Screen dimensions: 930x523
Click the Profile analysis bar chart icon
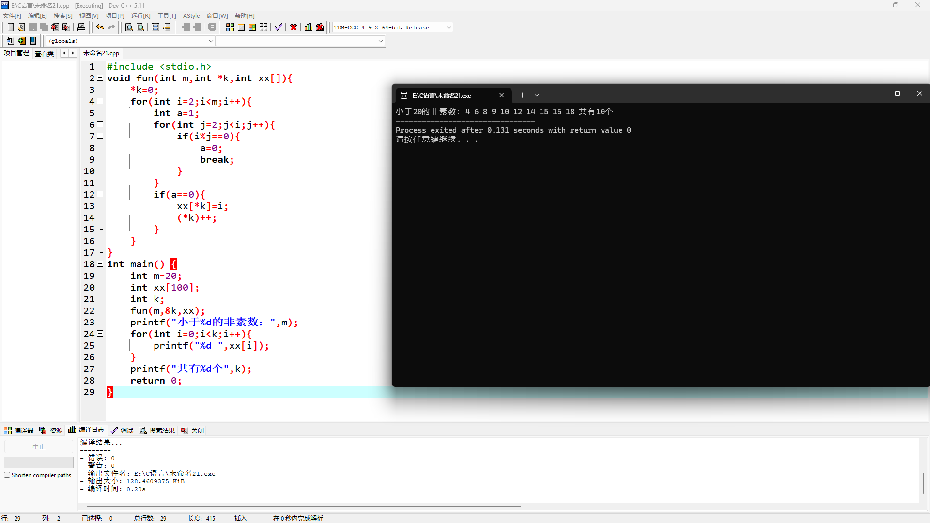coord(308,27)
